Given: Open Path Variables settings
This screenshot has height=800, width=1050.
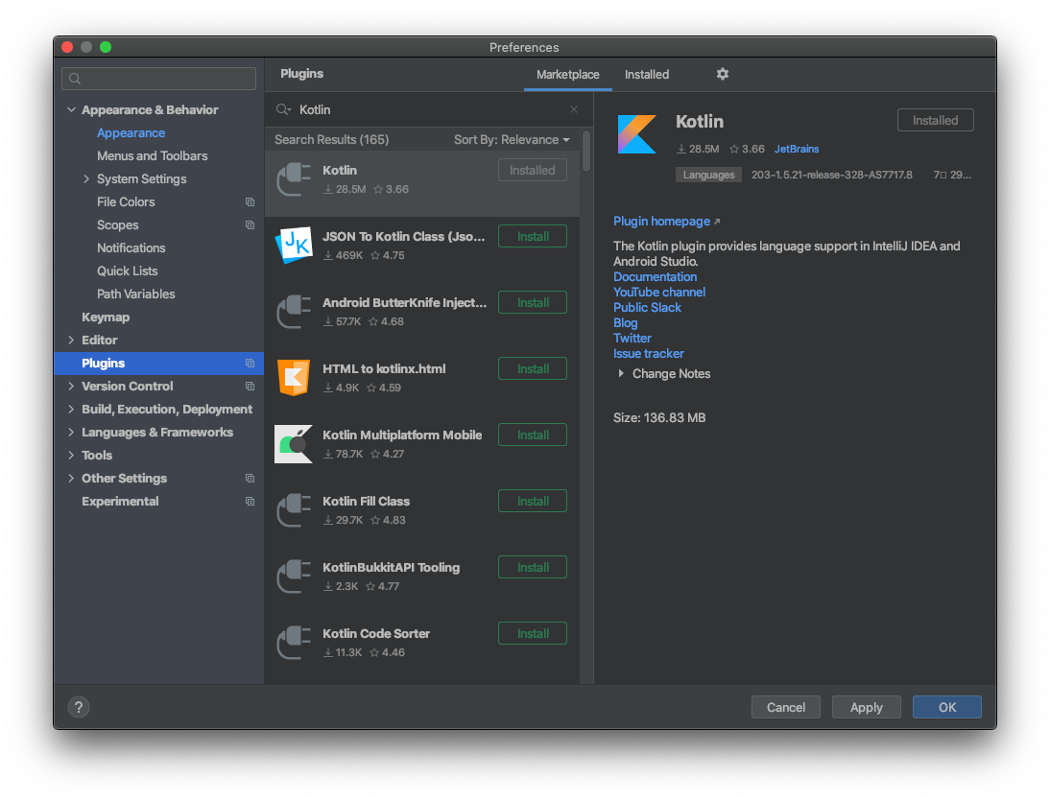Looking at the screenshot, I should [136, 294].
